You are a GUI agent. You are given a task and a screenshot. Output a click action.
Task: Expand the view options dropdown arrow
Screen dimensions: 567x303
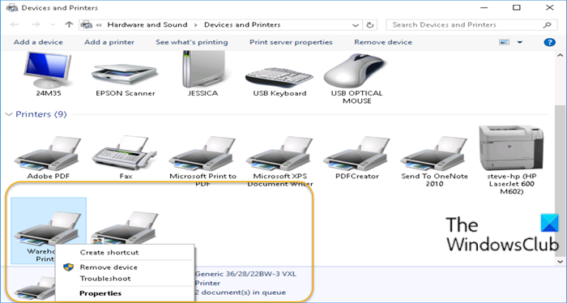(x=520, y=42)
